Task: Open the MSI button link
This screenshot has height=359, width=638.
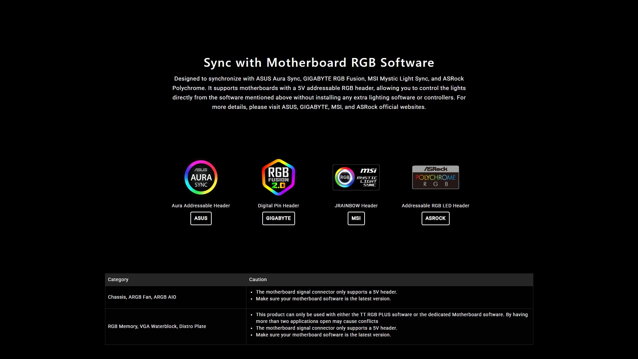Action: pos(356,218)
